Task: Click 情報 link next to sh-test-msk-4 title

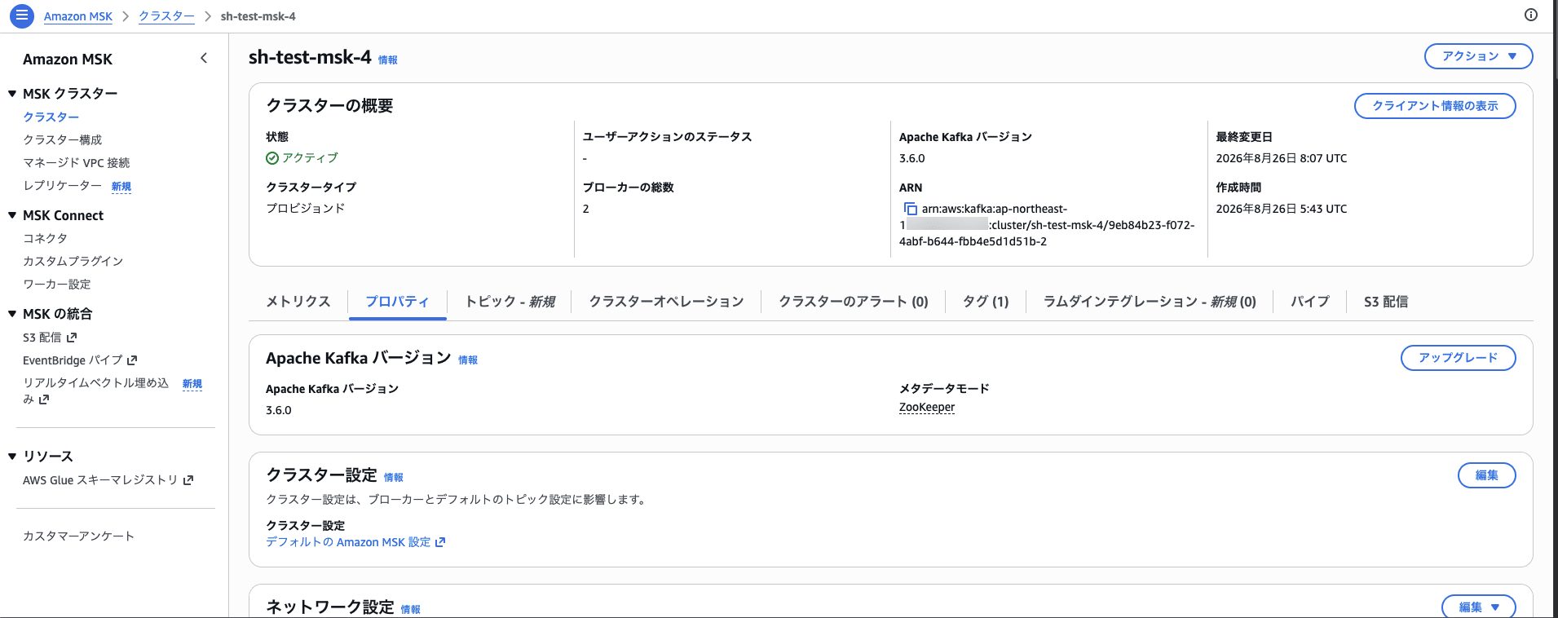Action: (x=388, y=60)
